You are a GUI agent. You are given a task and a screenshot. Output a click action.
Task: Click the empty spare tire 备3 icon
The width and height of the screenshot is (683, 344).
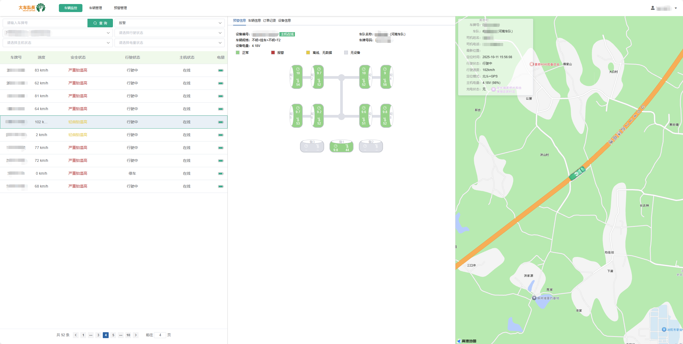(x=312, y=146)
